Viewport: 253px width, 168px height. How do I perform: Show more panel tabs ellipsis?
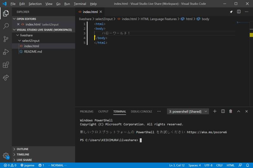tap(159, 111)
